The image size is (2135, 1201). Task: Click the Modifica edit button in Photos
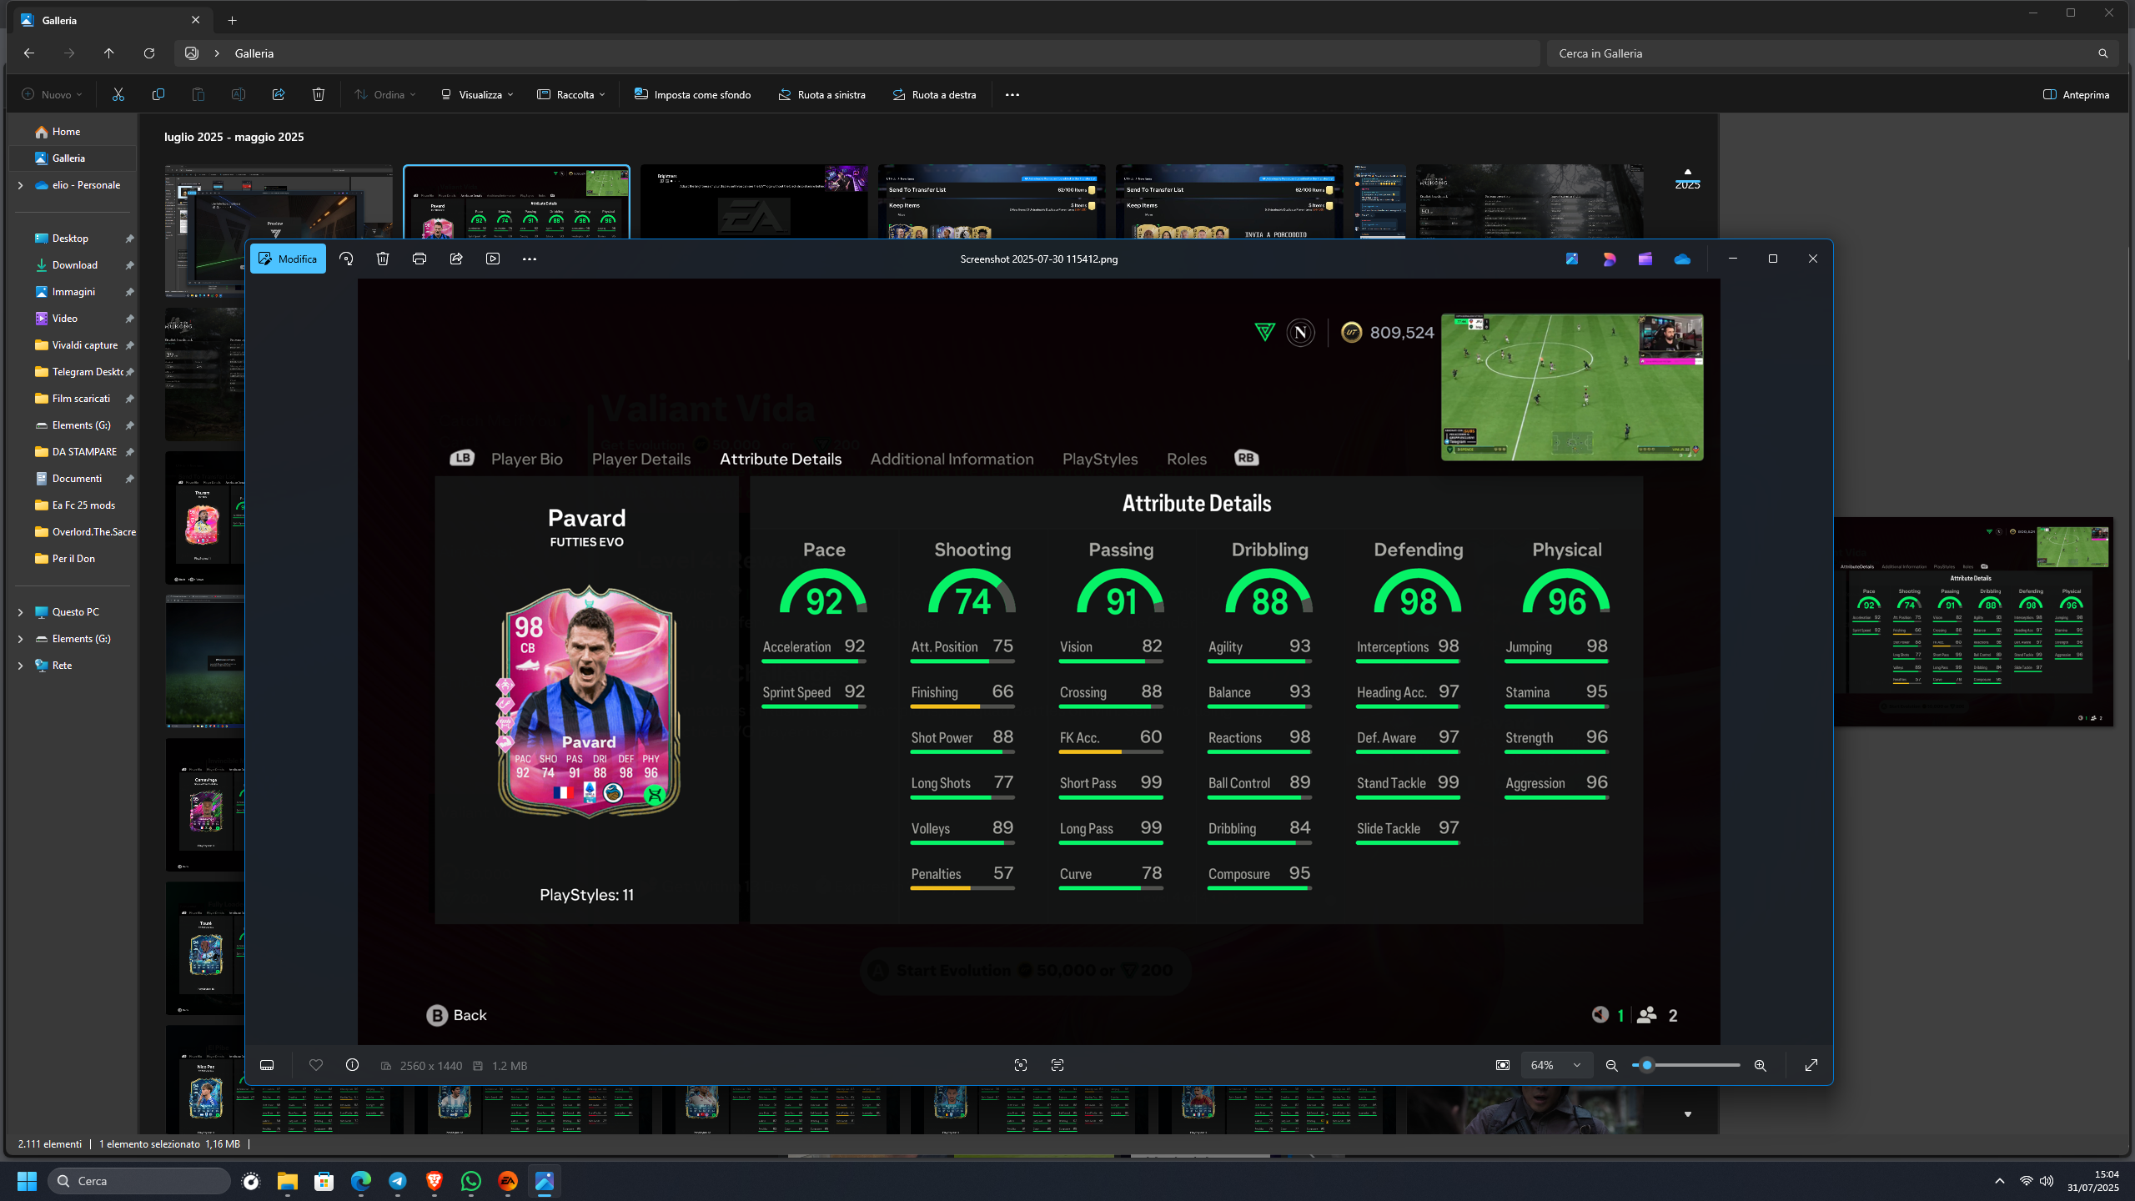[288, 259]
